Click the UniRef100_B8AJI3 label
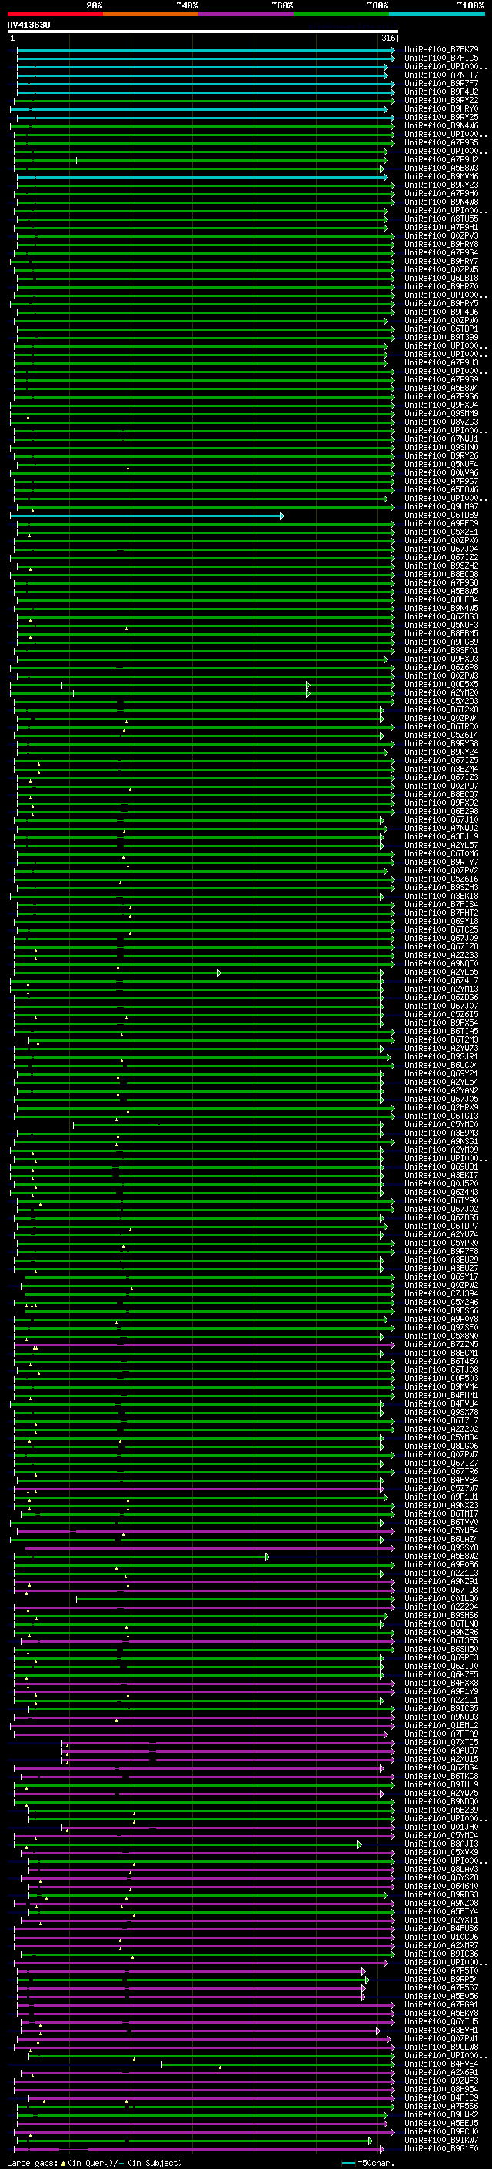This screenshot has width=492, height=2169. [x=441, y=1844]
